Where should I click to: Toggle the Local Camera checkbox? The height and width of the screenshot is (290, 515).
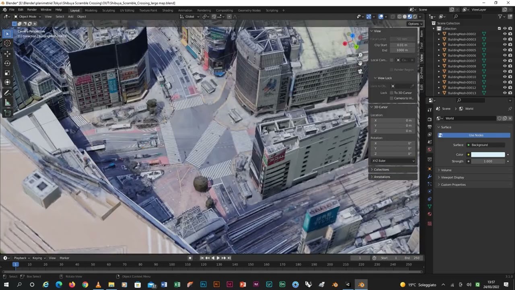click(x=391, y=60)
